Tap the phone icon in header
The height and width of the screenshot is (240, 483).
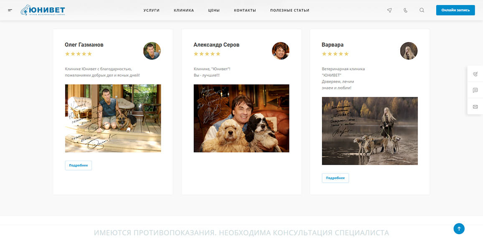pyautogui.click(x=405, y=10)
